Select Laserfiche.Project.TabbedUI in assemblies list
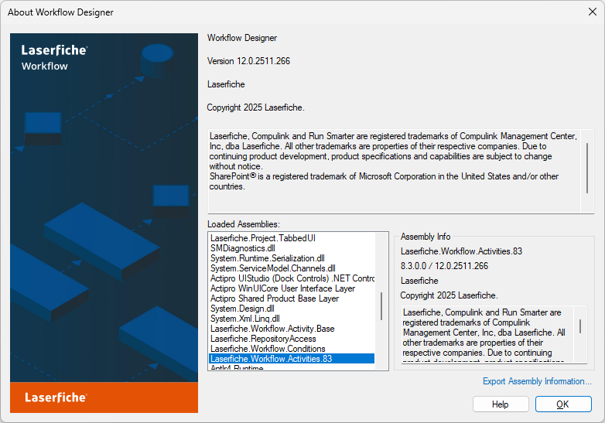 coord(292,238)
